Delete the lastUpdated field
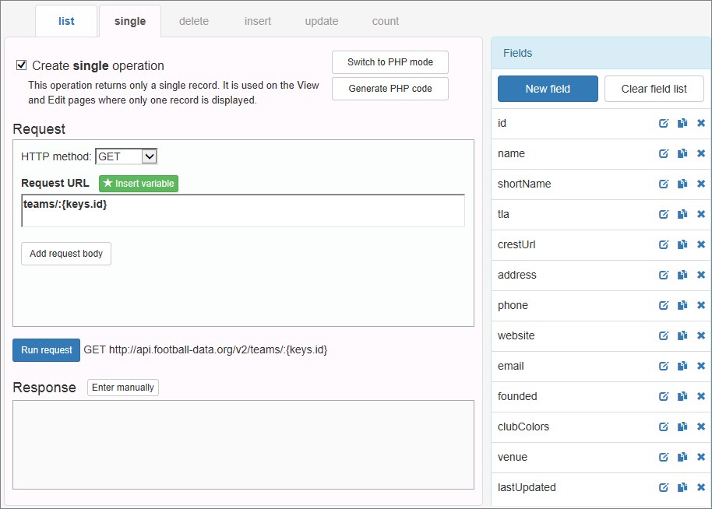712x509 pixels. coord(700,487)
